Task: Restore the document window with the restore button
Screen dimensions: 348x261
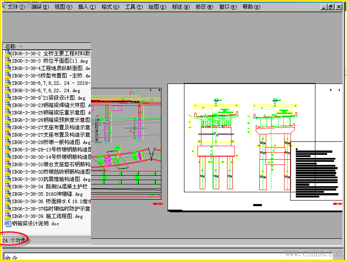Action: tap(331, 7)
